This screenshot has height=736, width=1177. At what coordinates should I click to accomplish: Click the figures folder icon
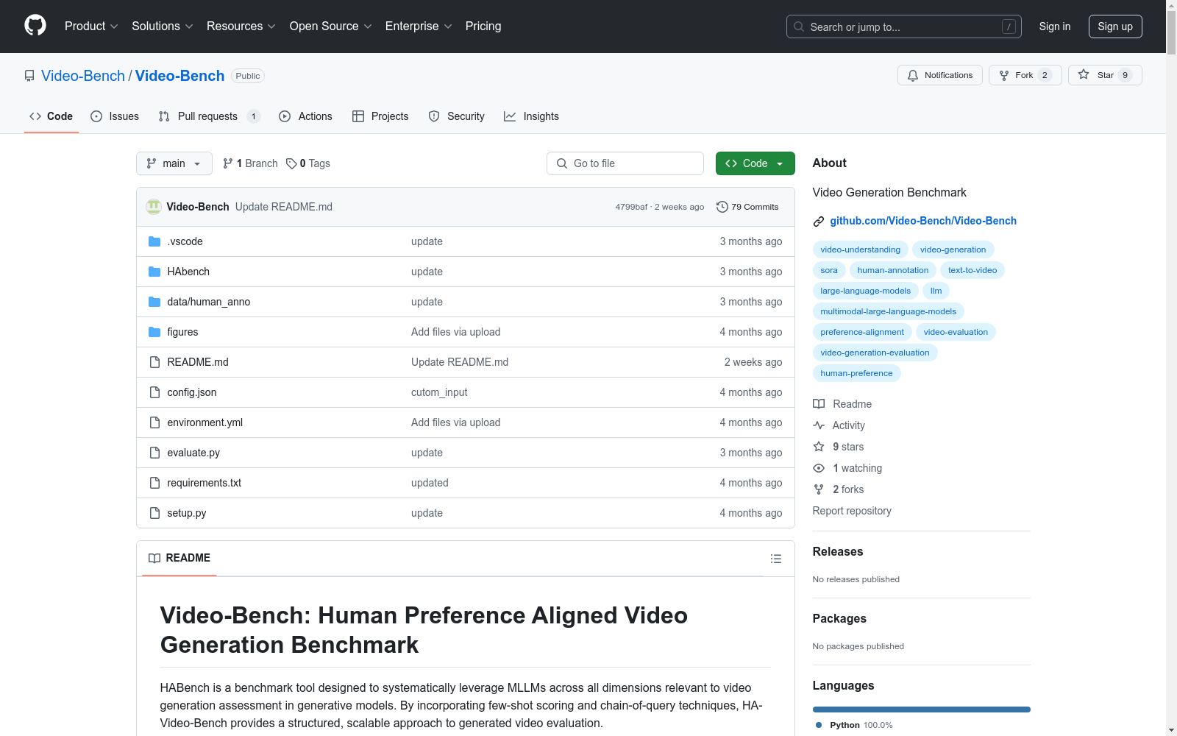[x=154, y=332]
